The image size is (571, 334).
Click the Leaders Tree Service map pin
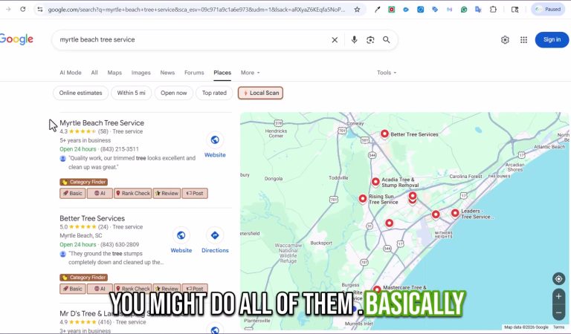[455, 213]
